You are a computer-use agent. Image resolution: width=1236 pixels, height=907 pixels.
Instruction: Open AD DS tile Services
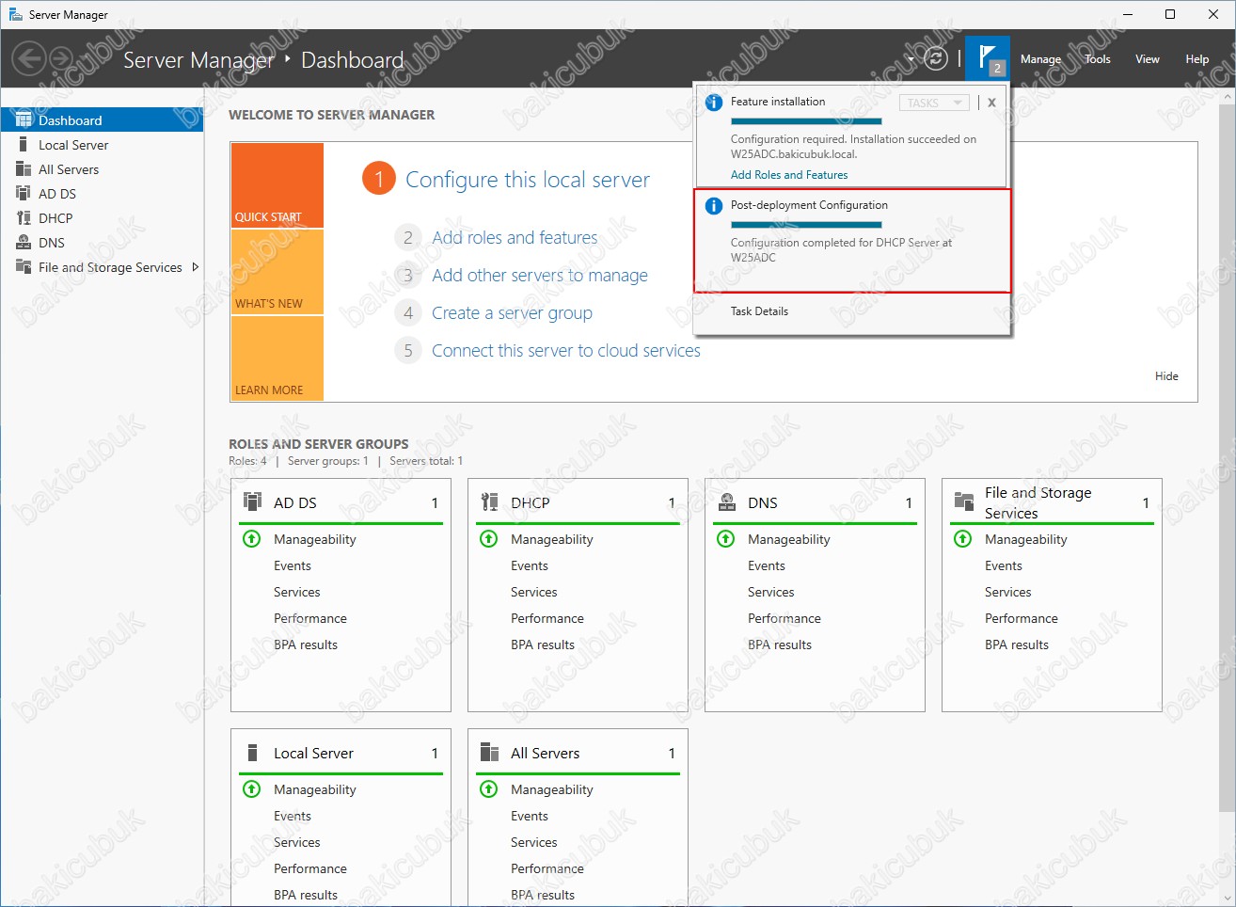pos(297,592)
